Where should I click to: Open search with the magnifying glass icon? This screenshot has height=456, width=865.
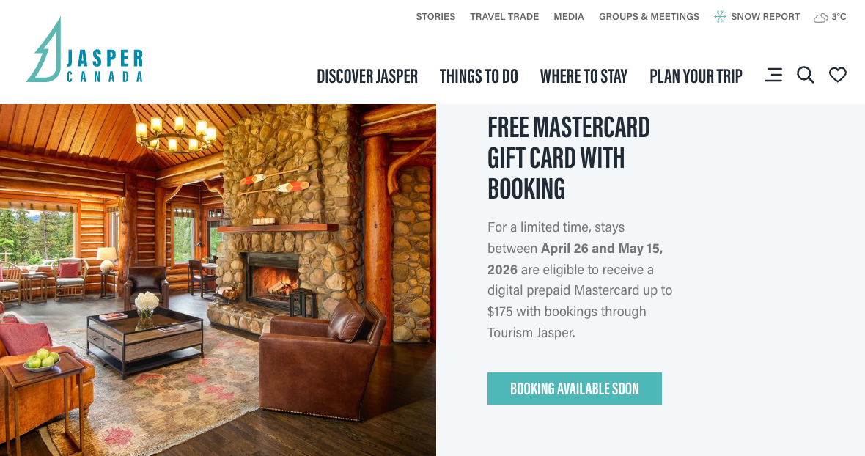806,75
